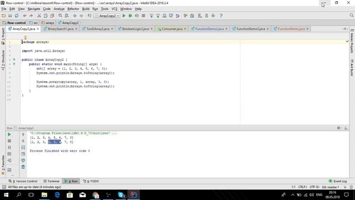The height and width of the screenshot is (200, 355).
Task: Click the UTF-8 encoding selector
Action: tap(315, 187)
